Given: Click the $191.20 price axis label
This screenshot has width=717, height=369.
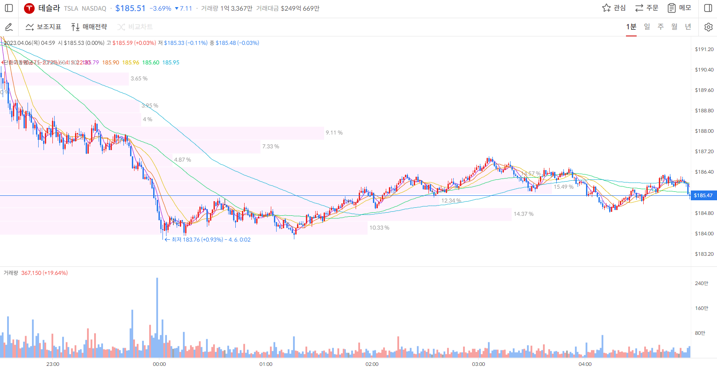Looking at the screenshot, I should [704, 49].
